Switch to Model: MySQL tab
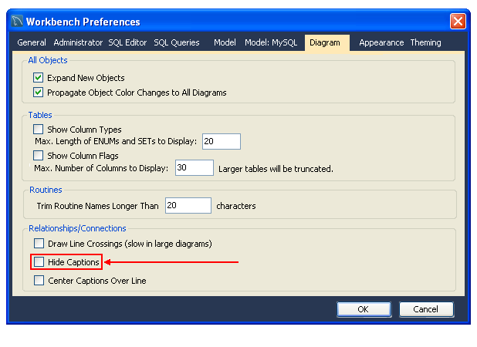This screenshot has height=347, width=477. click(x=271, y=42)
